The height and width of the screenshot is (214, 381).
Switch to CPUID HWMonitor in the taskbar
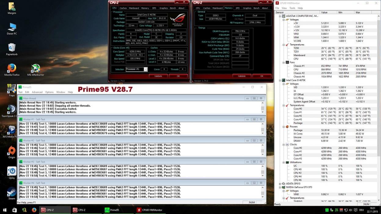pos(150,210)
